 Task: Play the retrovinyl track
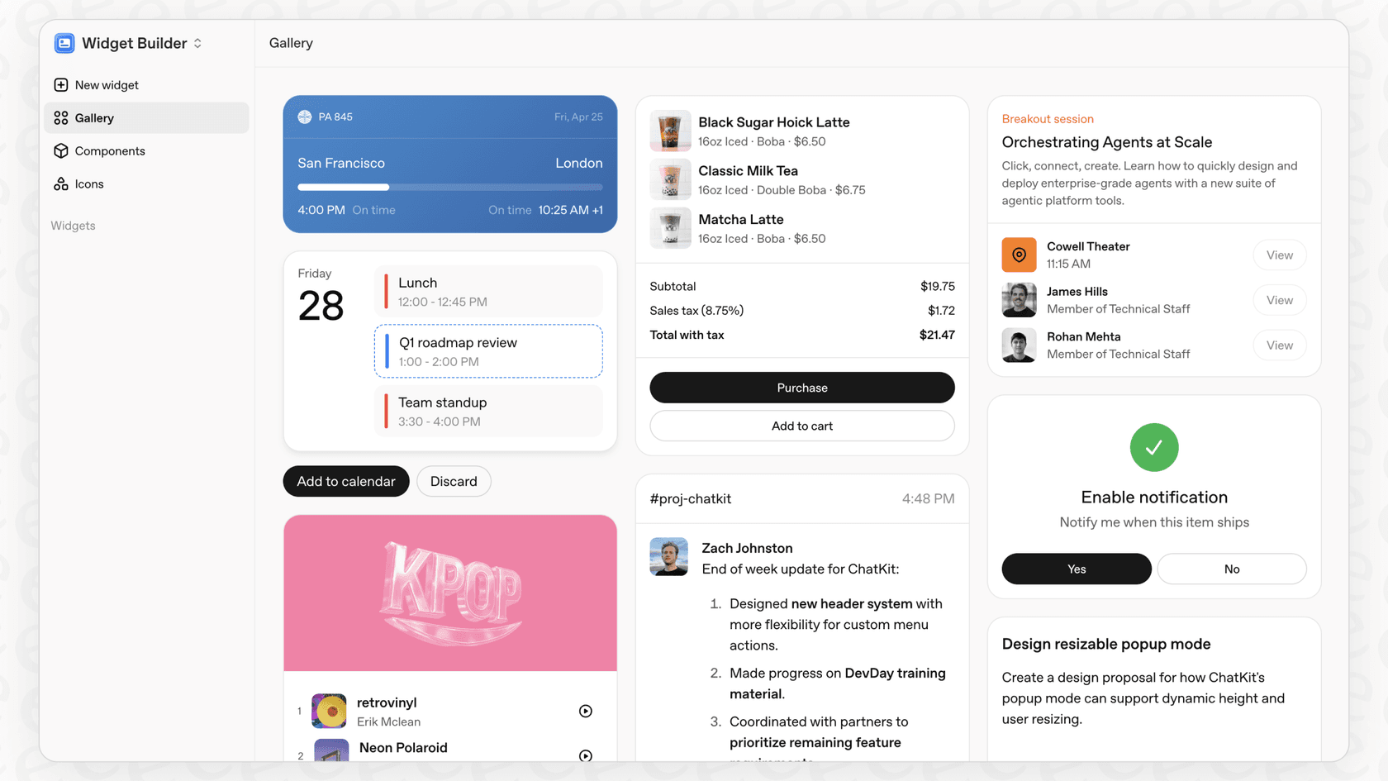coord(586,711)
